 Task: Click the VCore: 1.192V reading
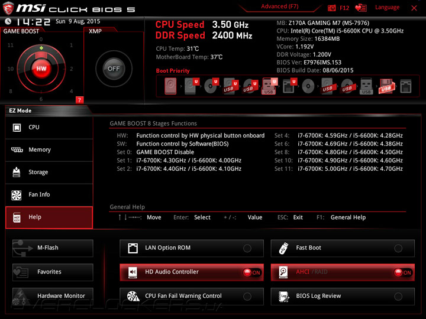295,47
